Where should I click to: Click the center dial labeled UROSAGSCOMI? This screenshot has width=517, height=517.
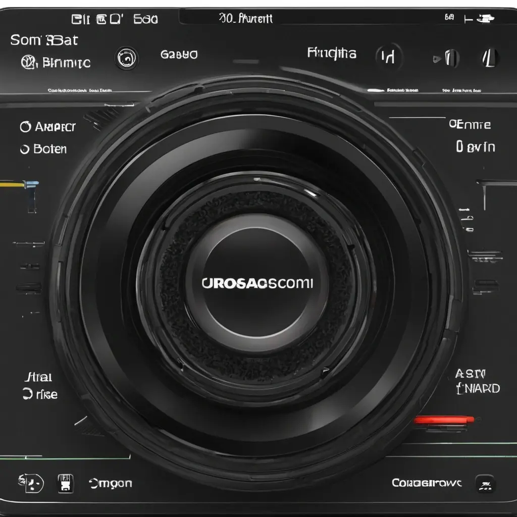[257, 283]
